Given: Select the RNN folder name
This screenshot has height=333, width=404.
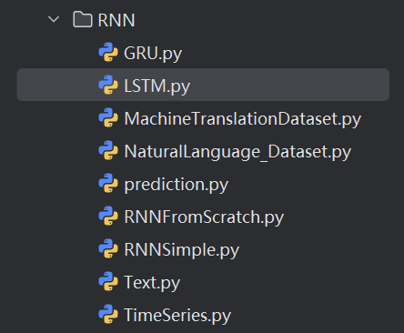Looking at the screenshot, I should click(x=116, y=20).
